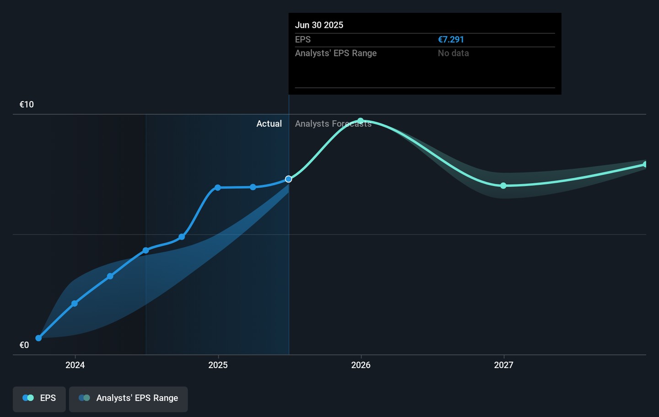This screenshot has width=659, height=417.
Task: Click the Analysts' EPS Range legend dots
Action: point(84,398)
